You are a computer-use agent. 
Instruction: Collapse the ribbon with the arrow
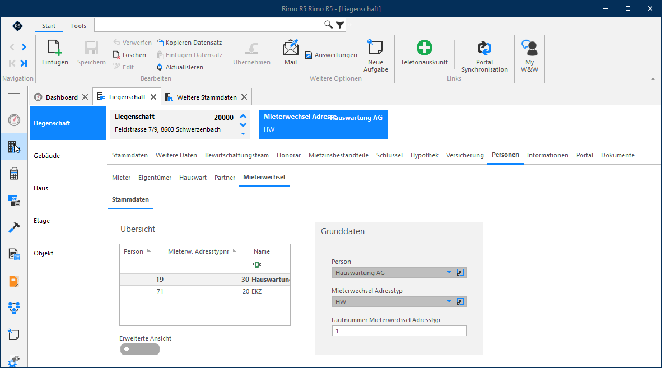(x=652, y=79)
